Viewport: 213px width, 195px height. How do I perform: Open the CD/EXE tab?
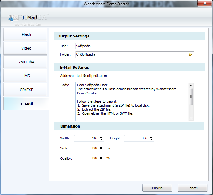[x=25, y=90]
